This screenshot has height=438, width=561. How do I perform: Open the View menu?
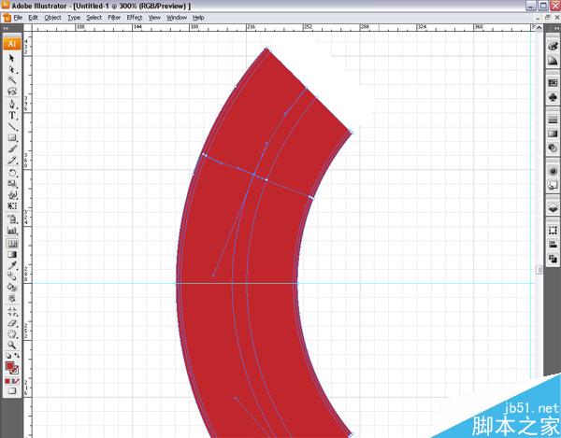coord(154,18)
